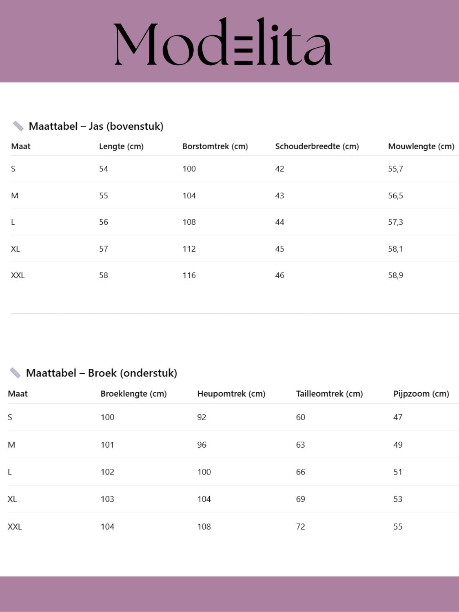Click ruler icon beside Jas size chart
Viewport: 459px width, 612px height.
tap(18, 126)
